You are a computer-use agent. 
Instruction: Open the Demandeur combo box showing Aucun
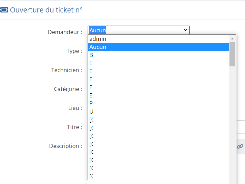point(139,30)
